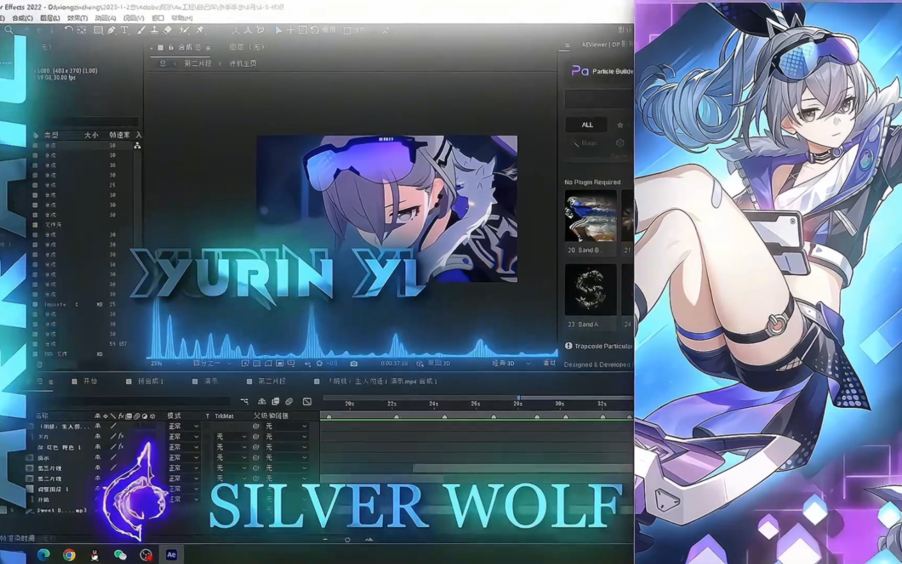Click the blue current-time indicator handle
The height and width of the screenshot is (564, 902).
(x=518, y=397)
